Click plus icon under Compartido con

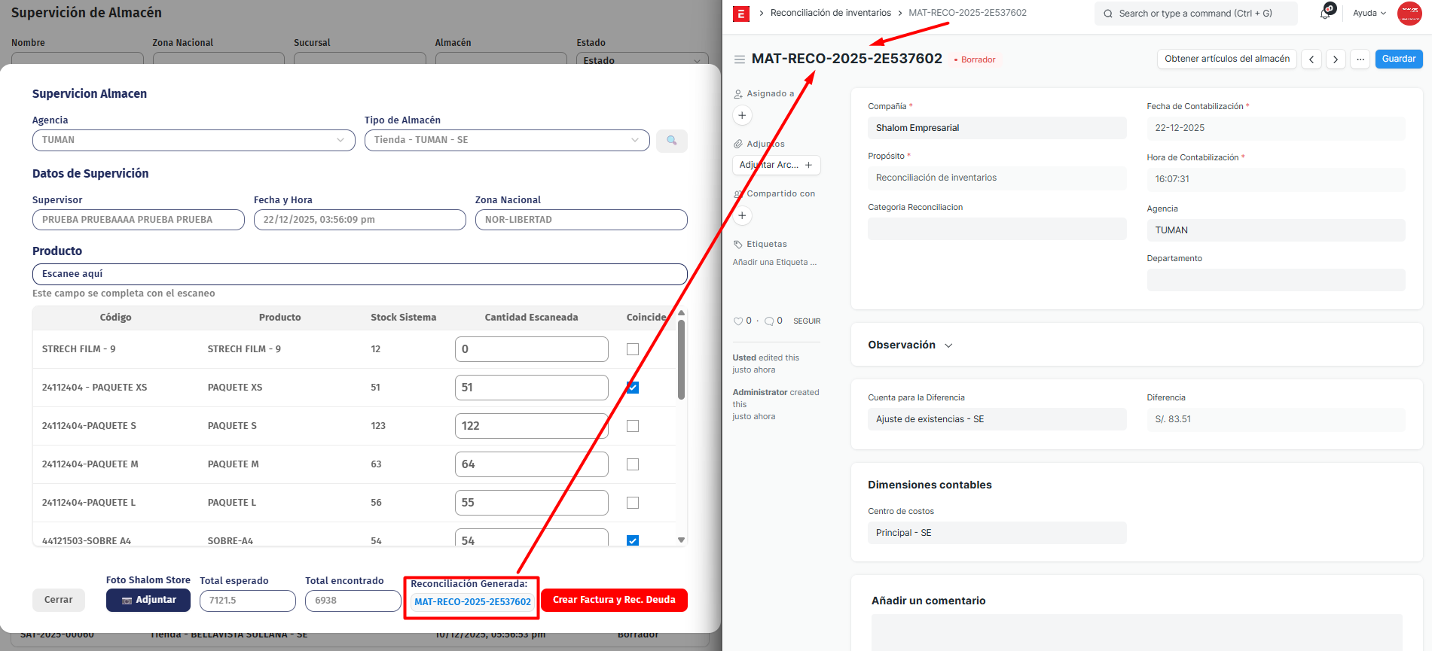[742, 216]
